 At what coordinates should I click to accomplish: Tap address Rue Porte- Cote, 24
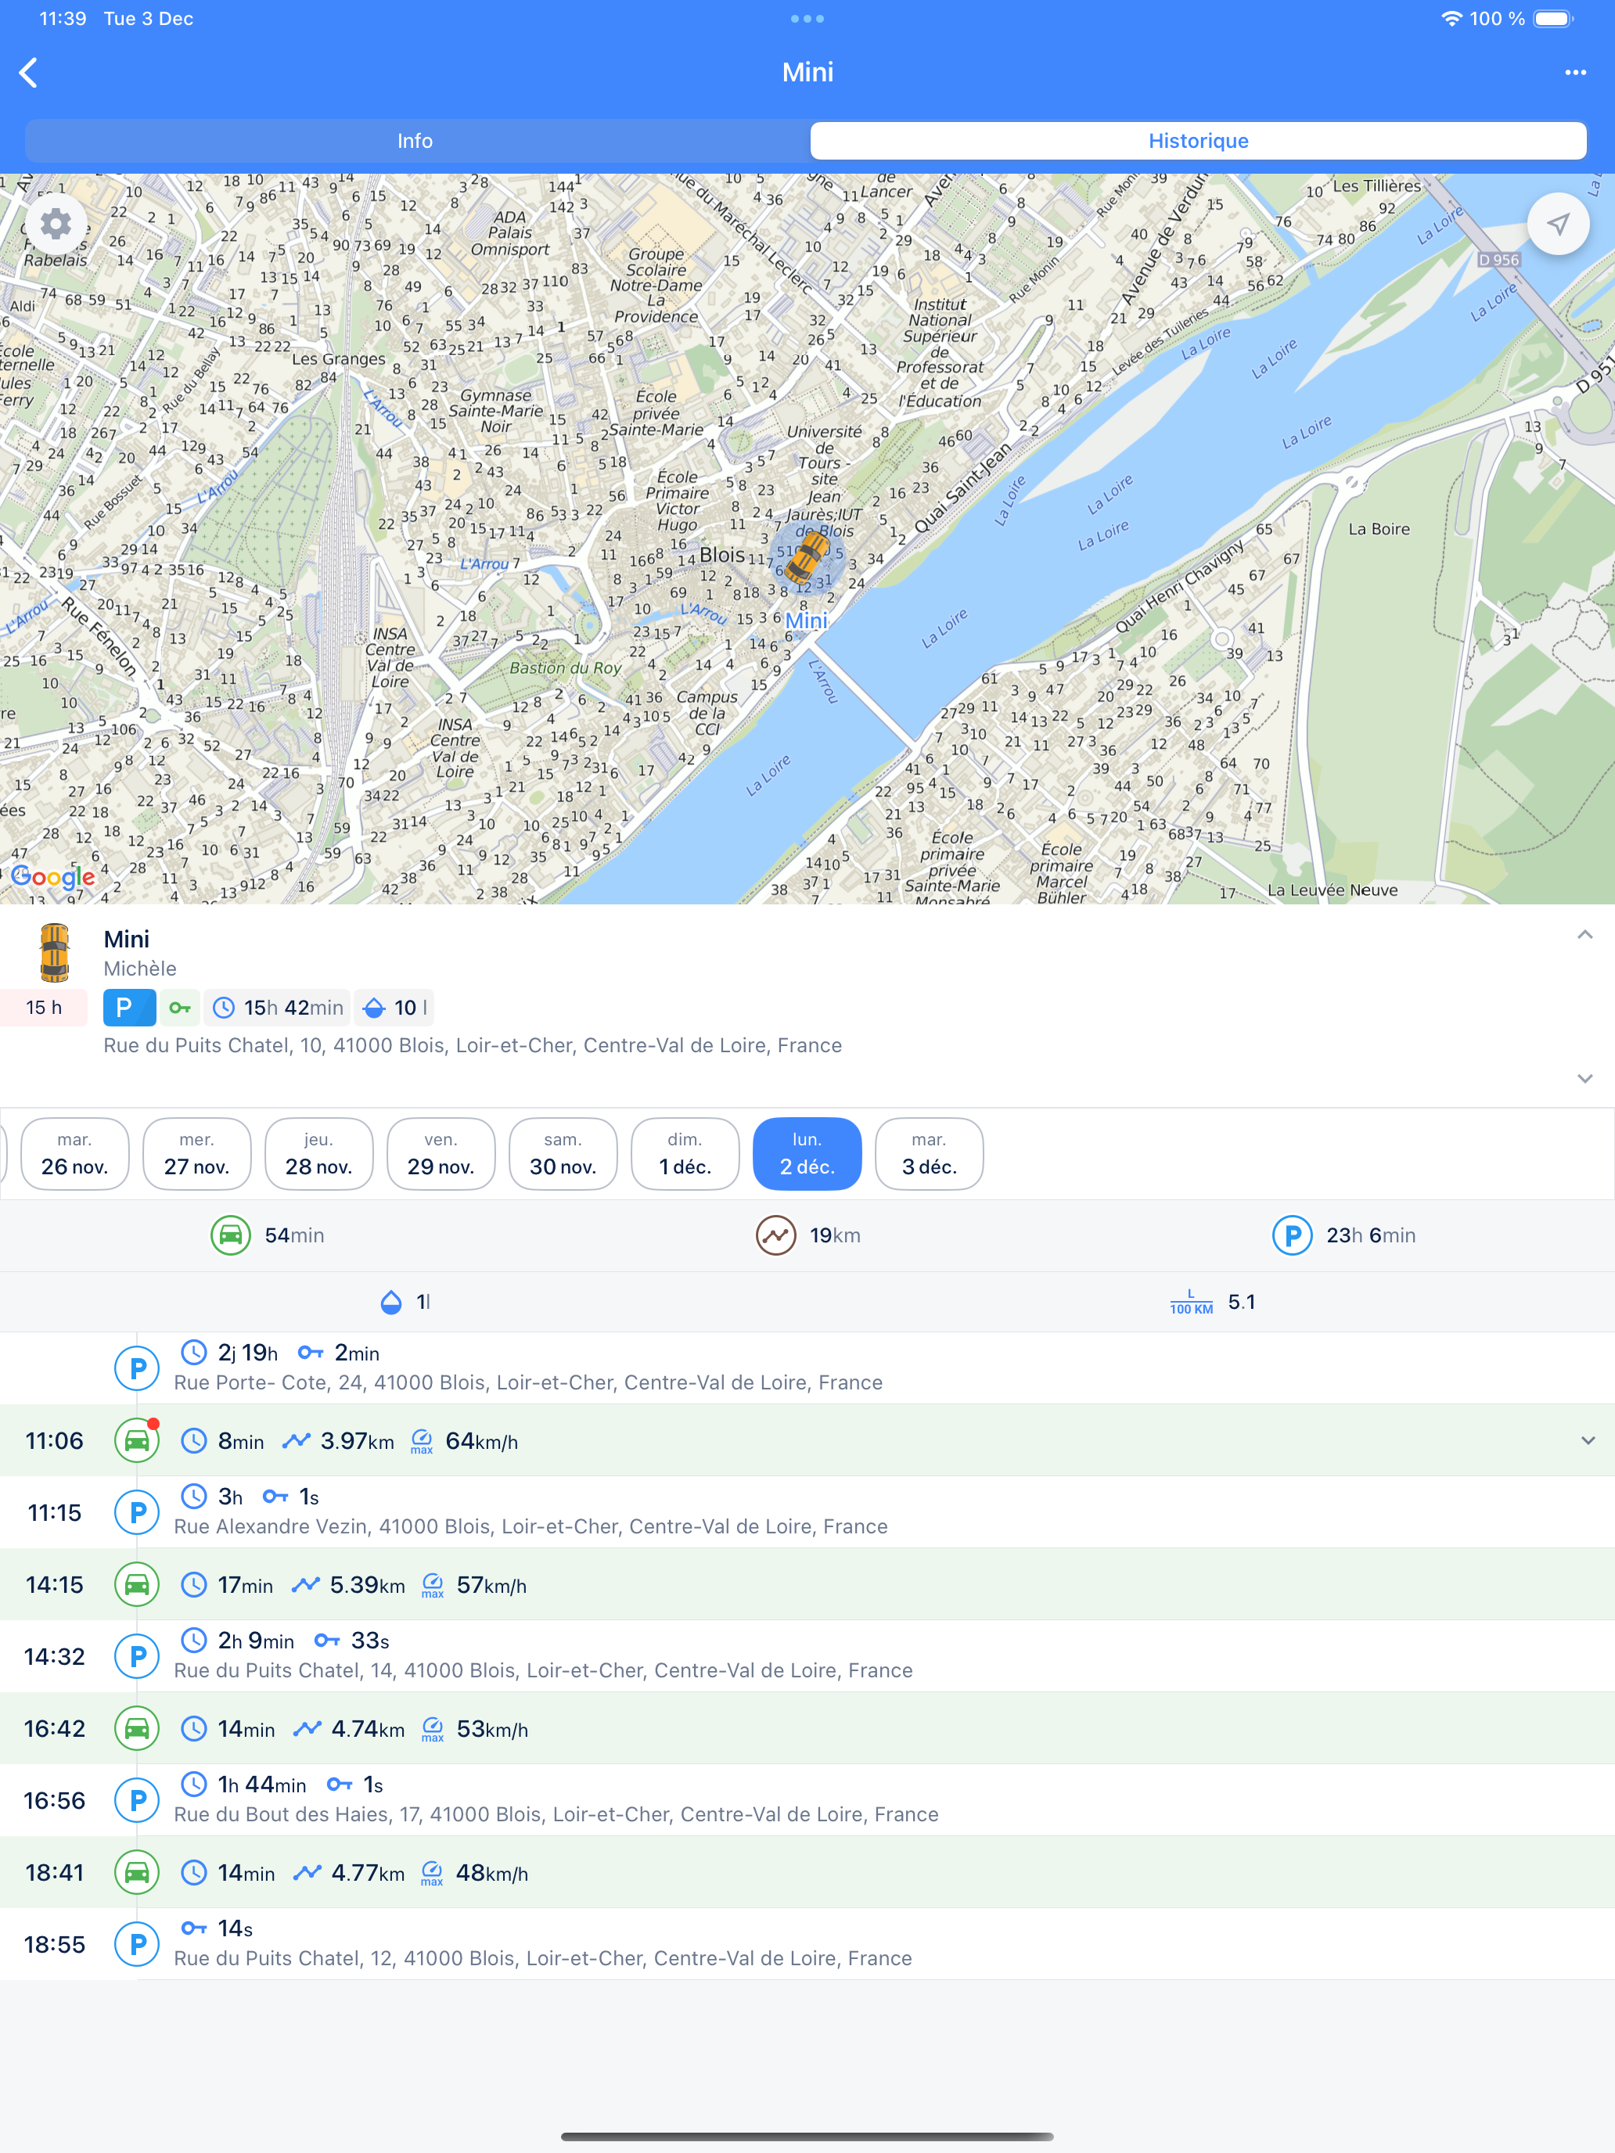pos(529,1382)
